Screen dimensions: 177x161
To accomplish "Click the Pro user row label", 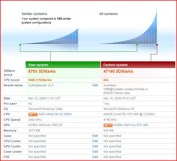I will 10,104.
